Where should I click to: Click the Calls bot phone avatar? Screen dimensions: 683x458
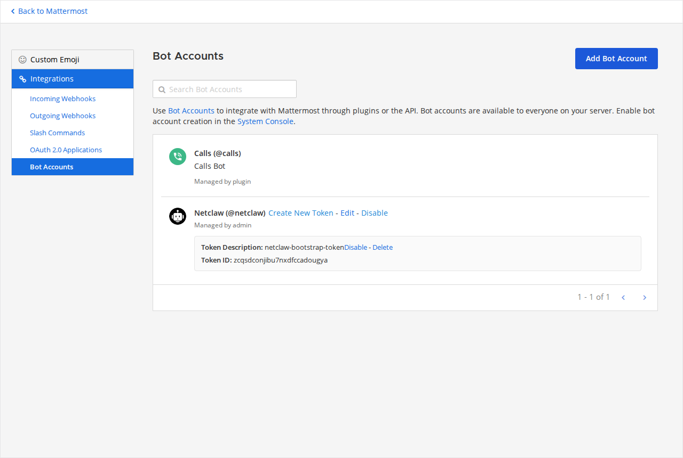(178, 157)
